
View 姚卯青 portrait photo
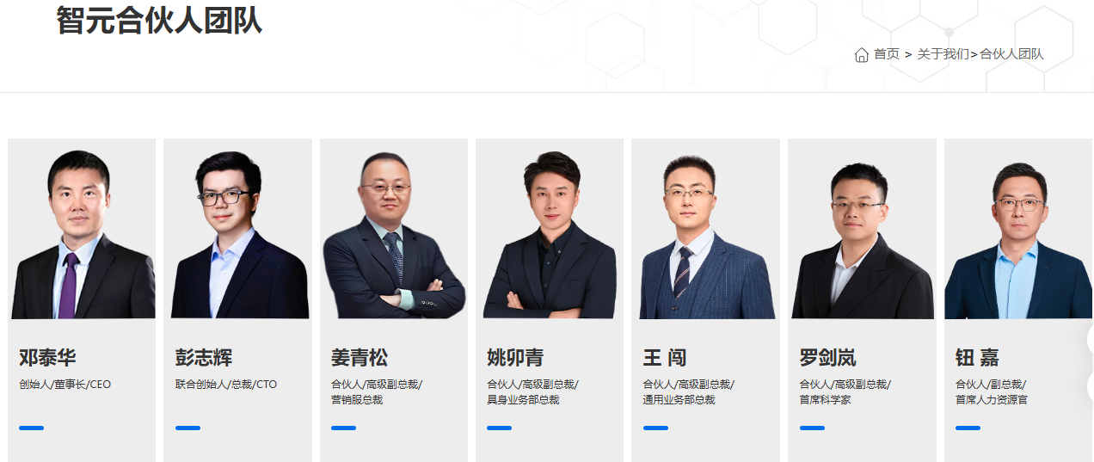pyautogui.click(x=550, y=230)
